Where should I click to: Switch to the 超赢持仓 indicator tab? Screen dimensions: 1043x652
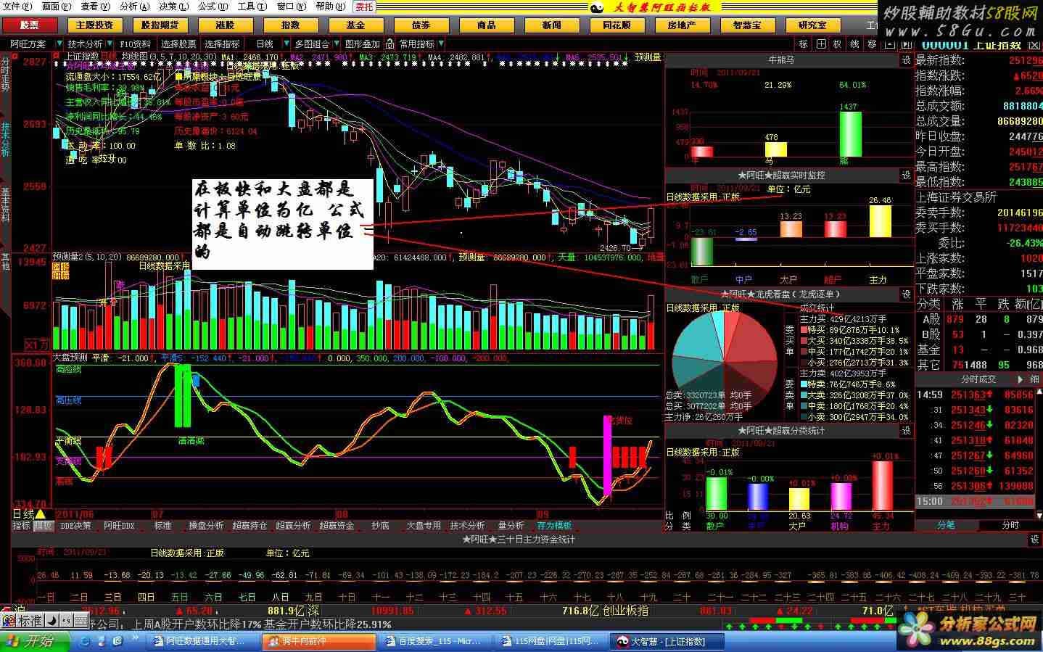pos(250,525)
